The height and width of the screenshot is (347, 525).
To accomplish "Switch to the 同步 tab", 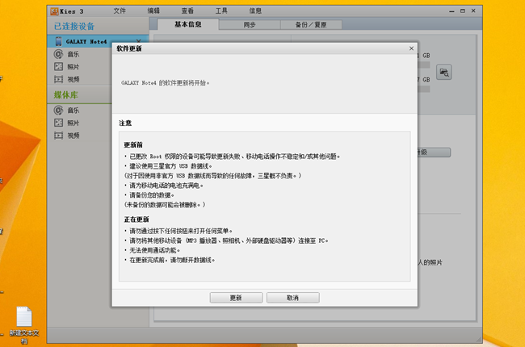I will click(x=250, y=25).
